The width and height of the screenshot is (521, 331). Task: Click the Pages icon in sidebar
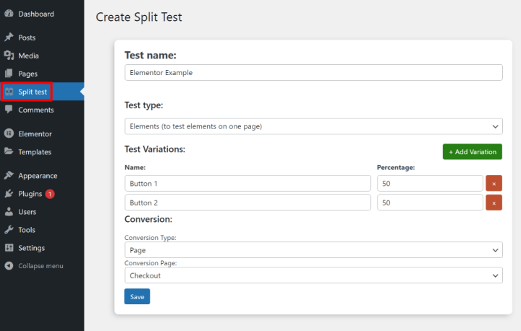(9, 74)
